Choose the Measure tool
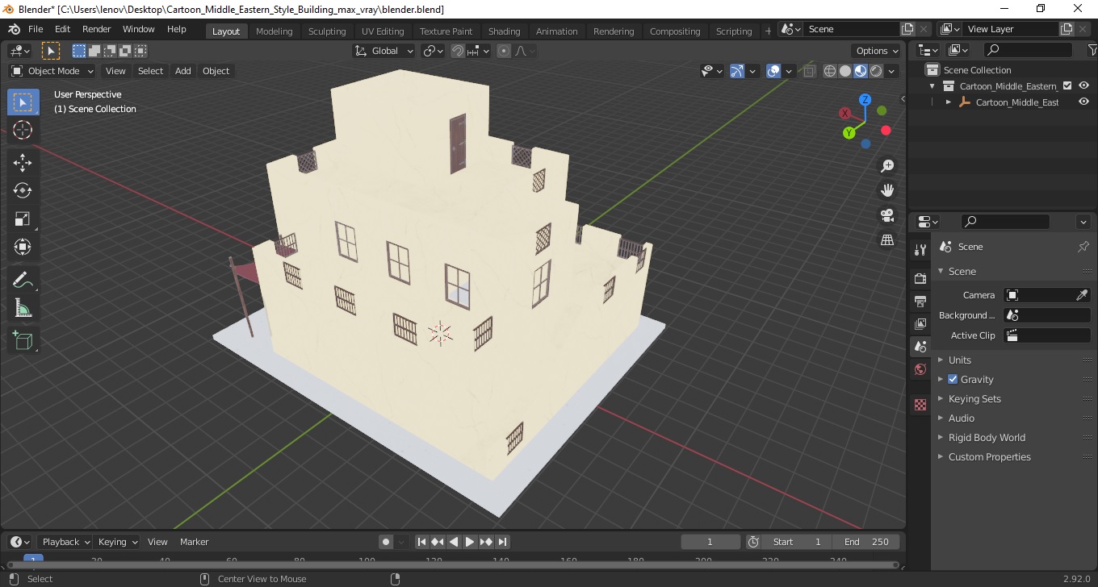The image size is (1098, 587). point(23,308)
